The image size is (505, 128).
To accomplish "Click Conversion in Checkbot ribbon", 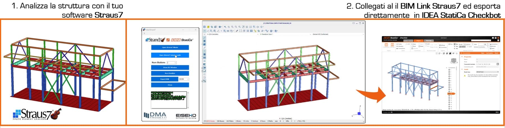I will pos(443,48).
